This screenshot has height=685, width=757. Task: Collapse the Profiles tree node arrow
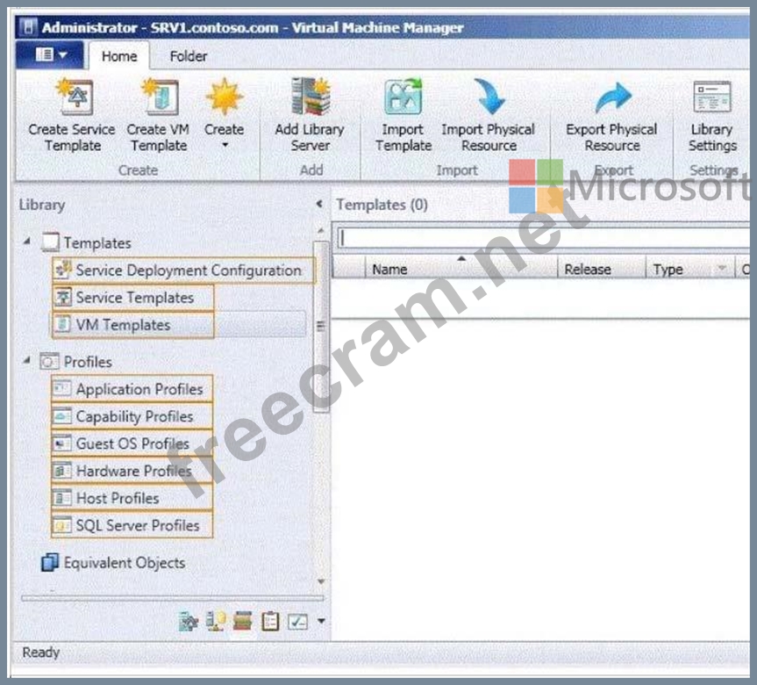coord(27,360)
